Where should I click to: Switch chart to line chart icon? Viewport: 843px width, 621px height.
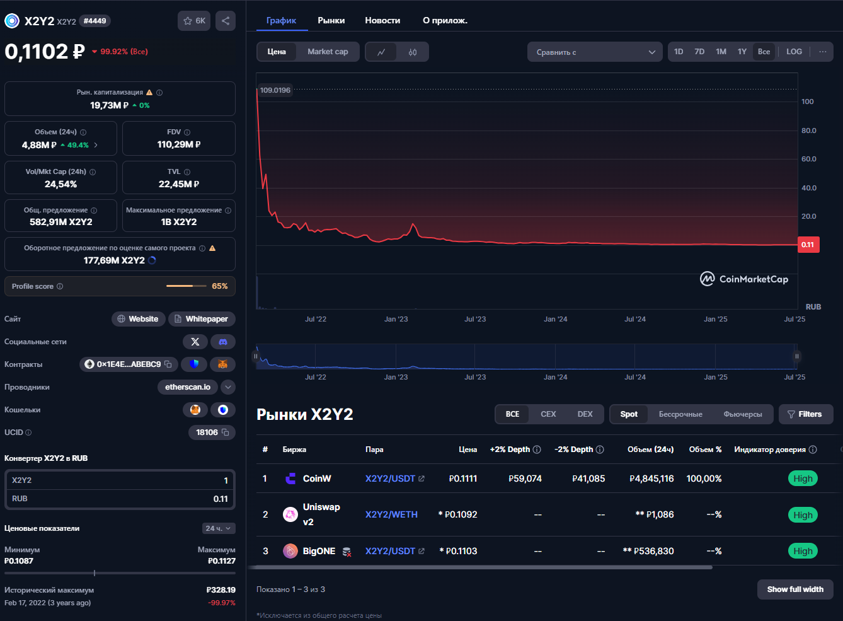[381, 52]
